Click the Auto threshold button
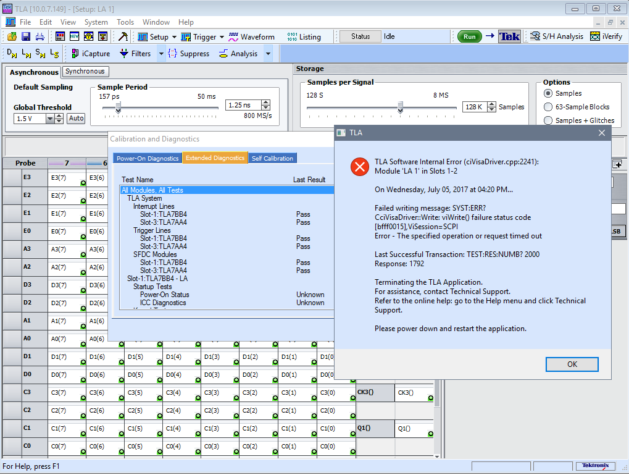 pyautogui.click(x=76, y=118)
